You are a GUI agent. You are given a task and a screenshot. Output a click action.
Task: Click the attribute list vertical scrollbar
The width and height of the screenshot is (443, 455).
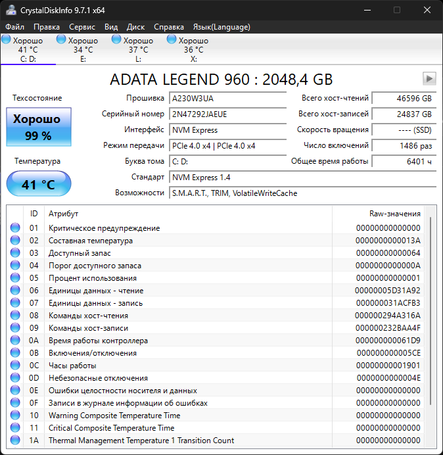(431, 309)
